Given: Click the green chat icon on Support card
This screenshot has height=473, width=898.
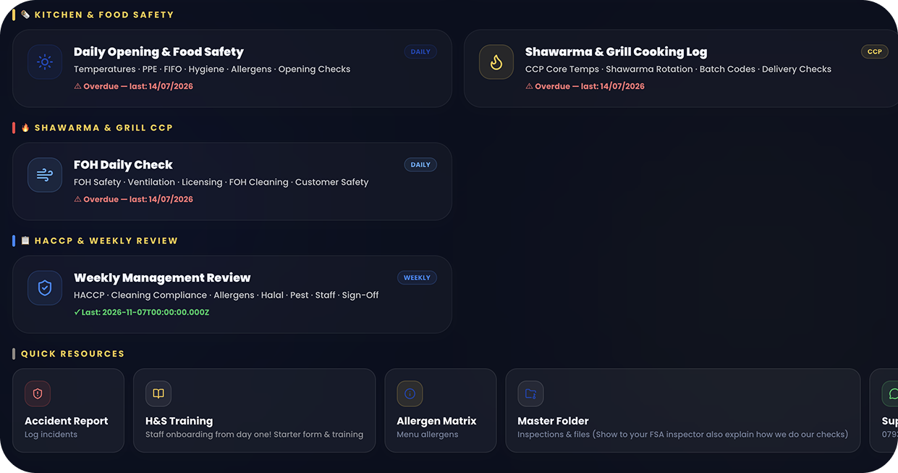Looking at the screenshot, I should click(890, 394).
